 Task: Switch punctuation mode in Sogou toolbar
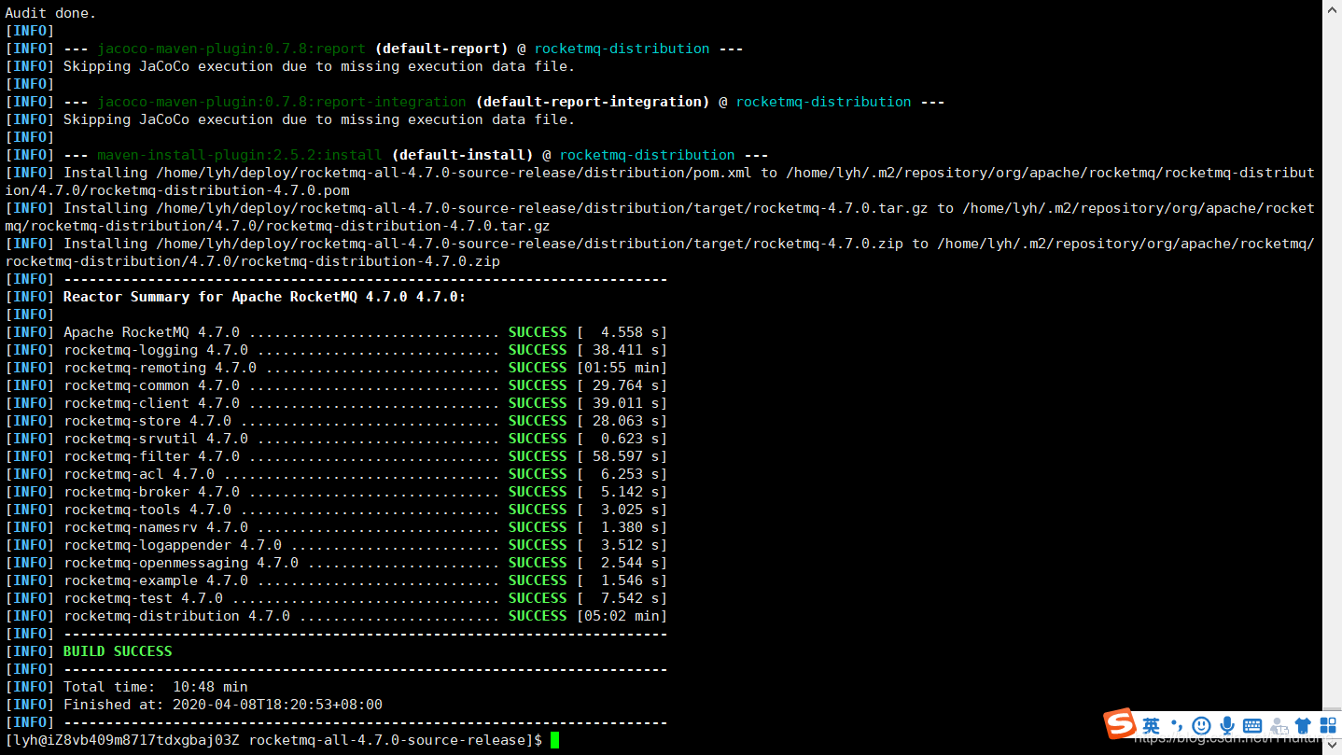pos(1177,725)
